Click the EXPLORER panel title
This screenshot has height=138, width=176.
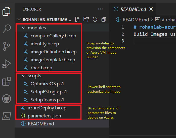point(32,9)
